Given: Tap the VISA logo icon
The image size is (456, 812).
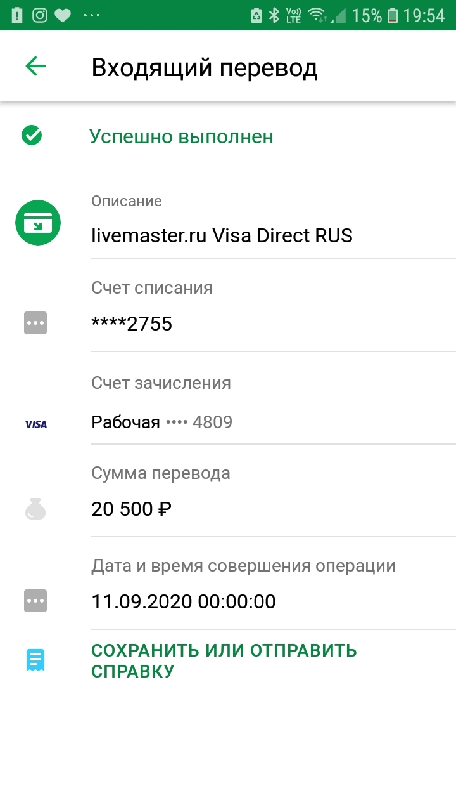Looking at the screenshot, I should tap(35, 424).
